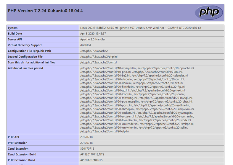Select '/etc/php/7.2/apache2/php.ini' value
The height and width of the screenshot is (165, 233).
coord(99,57)
